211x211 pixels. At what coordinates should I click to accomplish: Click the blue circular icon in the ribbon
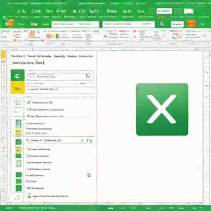(175, 37)
